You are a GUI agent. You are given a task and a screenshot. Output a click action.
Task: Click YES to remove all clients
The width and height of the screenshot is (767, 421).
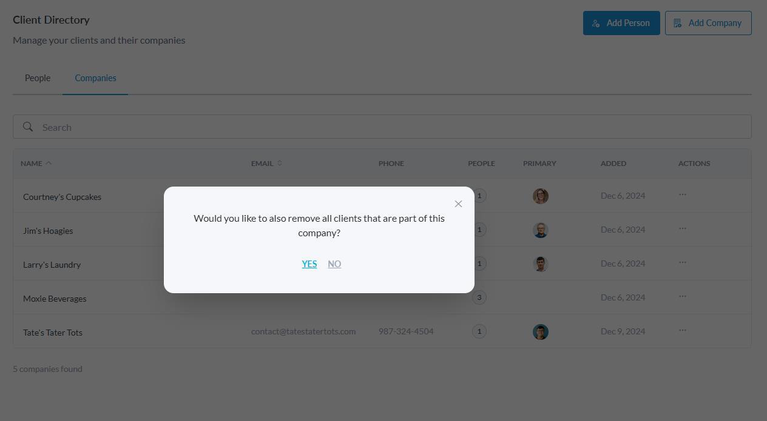point(309,264)
